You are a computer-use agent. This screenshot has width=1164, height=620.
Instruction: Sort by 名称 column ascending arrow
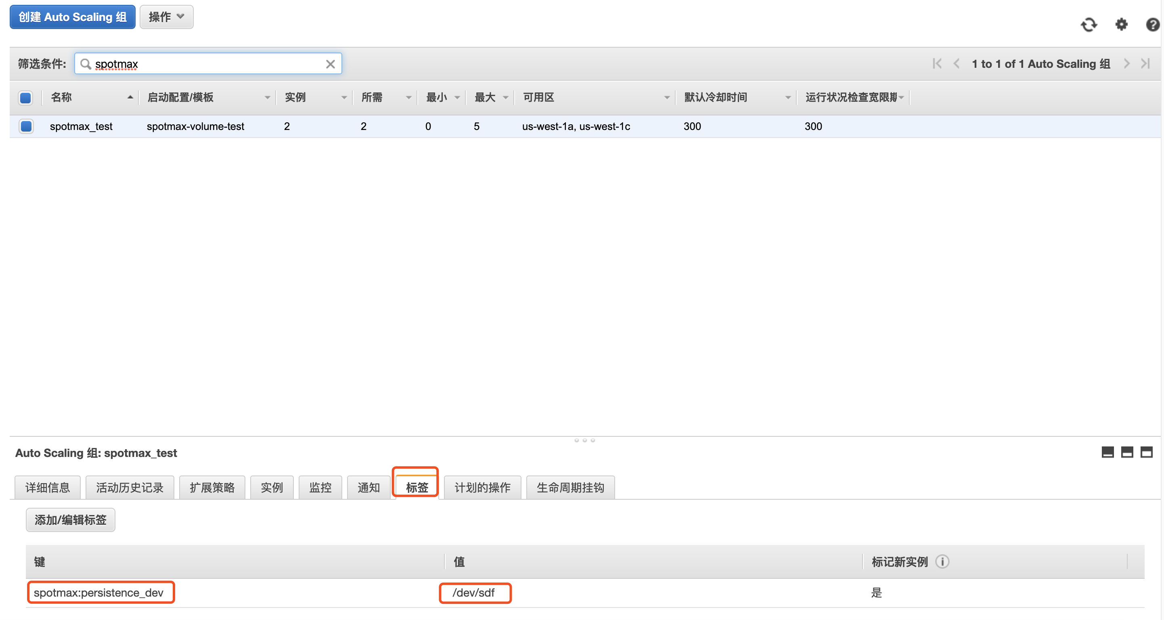coord(130,97)
